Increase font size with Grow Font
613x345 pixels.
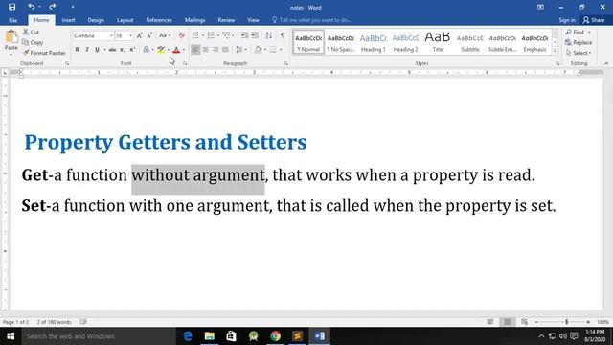(x=139, y=35)
